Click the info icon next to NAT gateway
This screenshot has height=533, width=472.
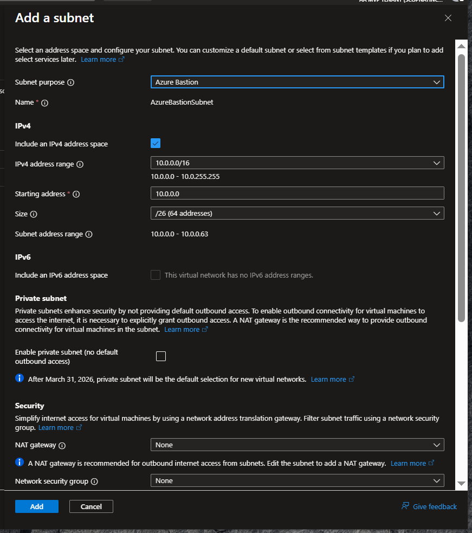[62, 445]
